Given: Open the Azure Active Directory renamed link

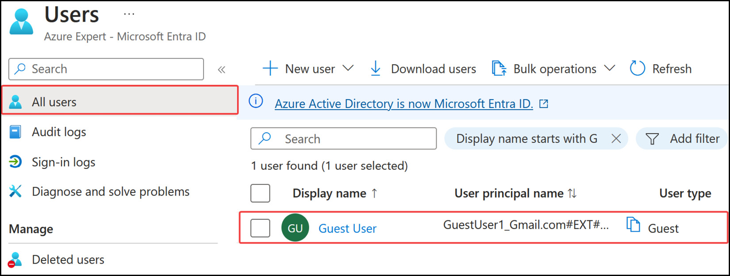Looking at the screenshot, I should click(x=403, y=103).
